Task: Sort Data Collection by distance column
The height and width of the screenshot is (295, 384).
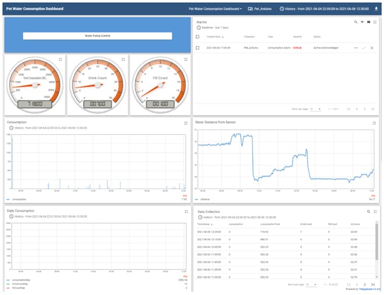Action: click(356, 224)
